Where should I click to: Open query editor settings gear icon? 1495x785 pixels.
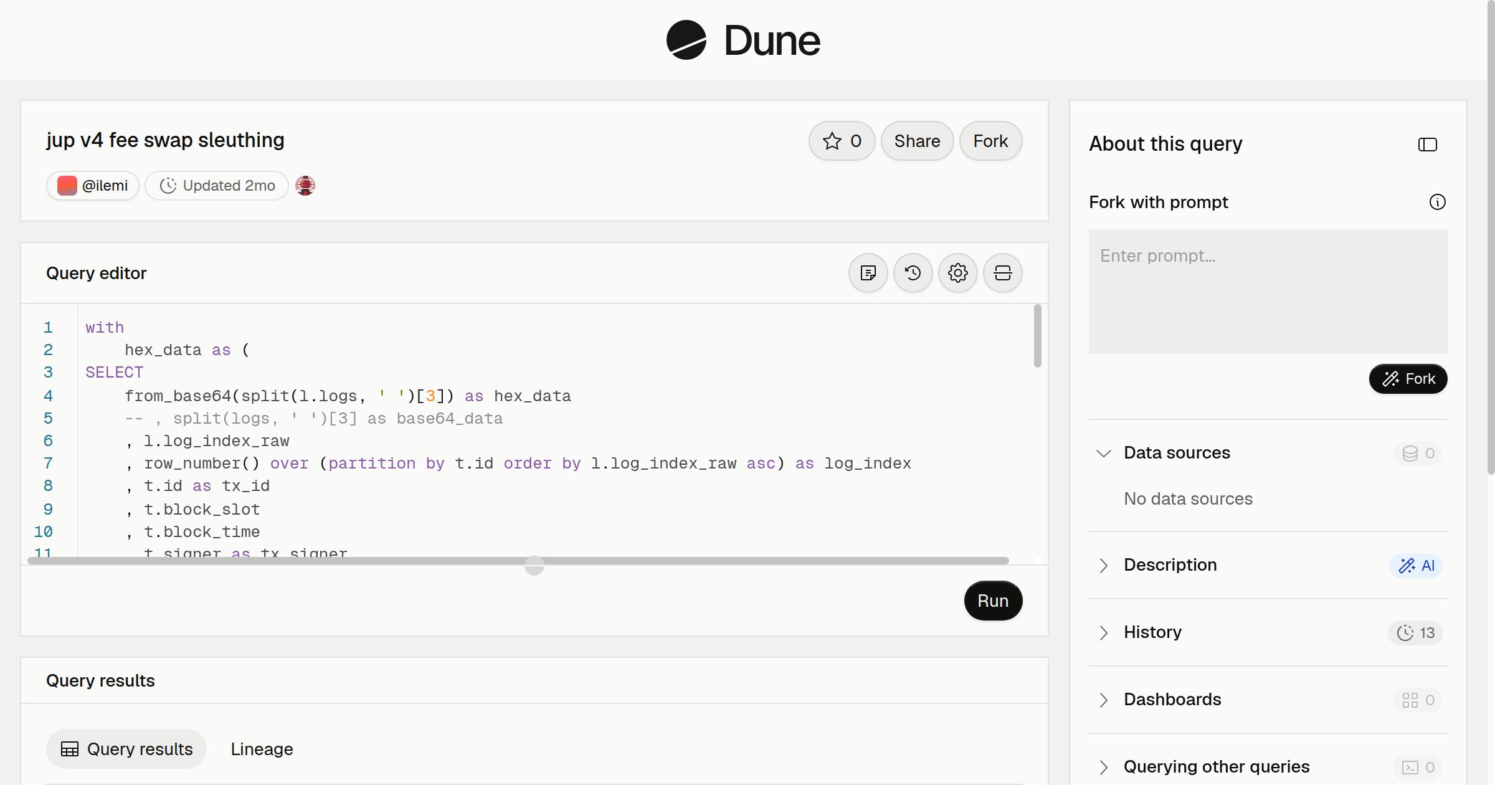pos(957,273)
